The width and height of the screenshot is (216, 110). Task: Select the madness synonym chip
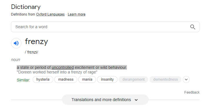point(66,79)
